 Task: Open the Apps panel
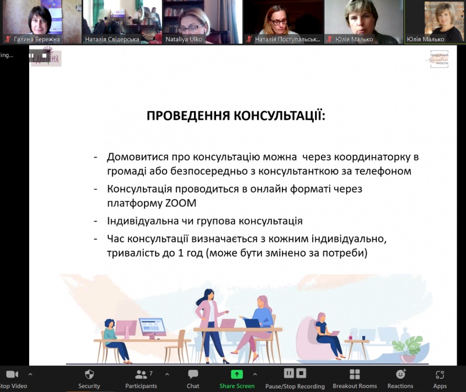[x=440, y=375]
